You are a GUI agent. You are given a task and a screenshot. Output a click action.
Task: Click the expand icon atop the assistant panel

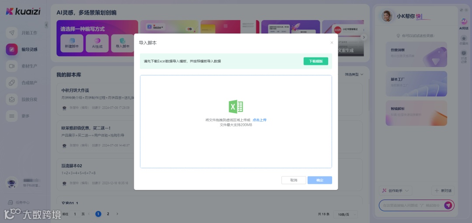tap(461, 10)
